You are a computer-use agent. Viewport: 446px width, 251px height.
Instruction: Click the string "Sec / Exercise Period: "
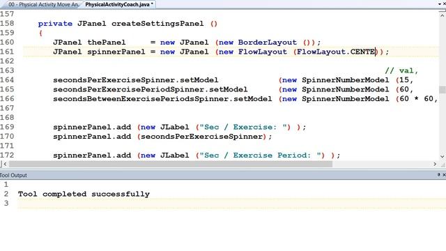[x=262, y=155]
